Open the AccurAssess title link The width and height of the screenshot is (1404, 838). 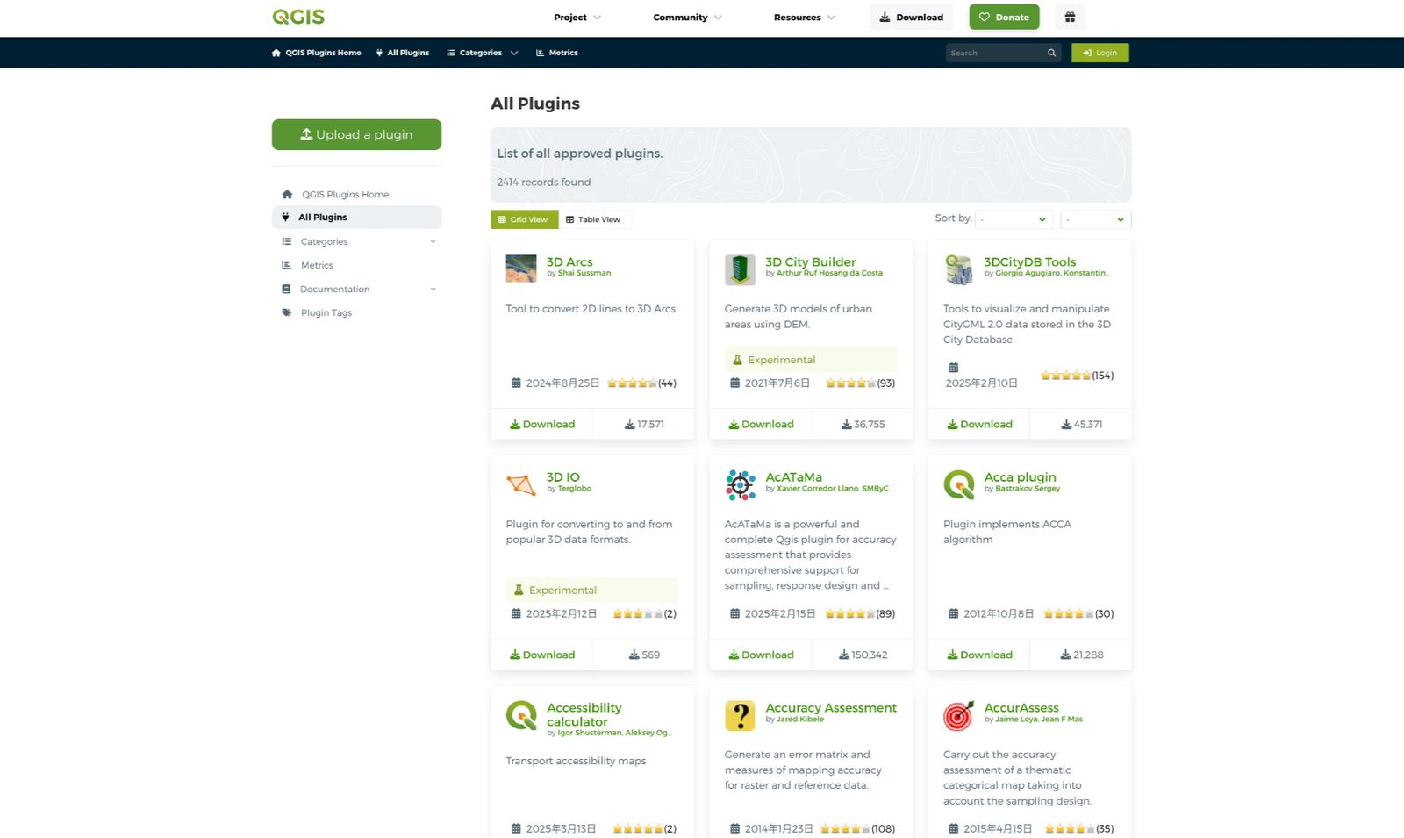[x=1021, y=707]
